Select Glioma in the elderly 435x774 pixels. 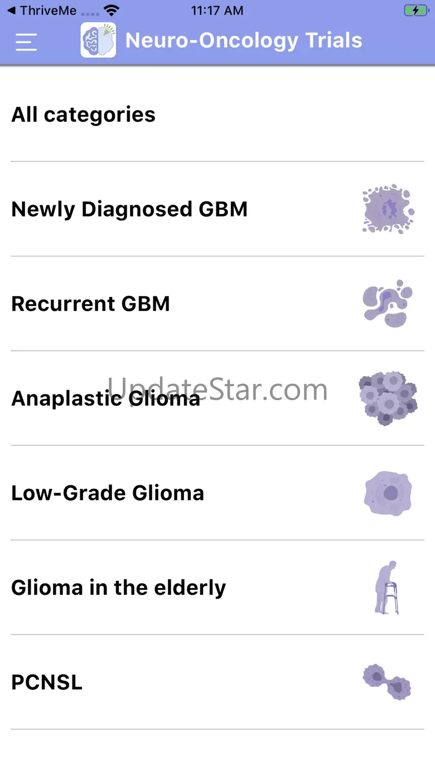pyautogui.click(x=119, y=588)
